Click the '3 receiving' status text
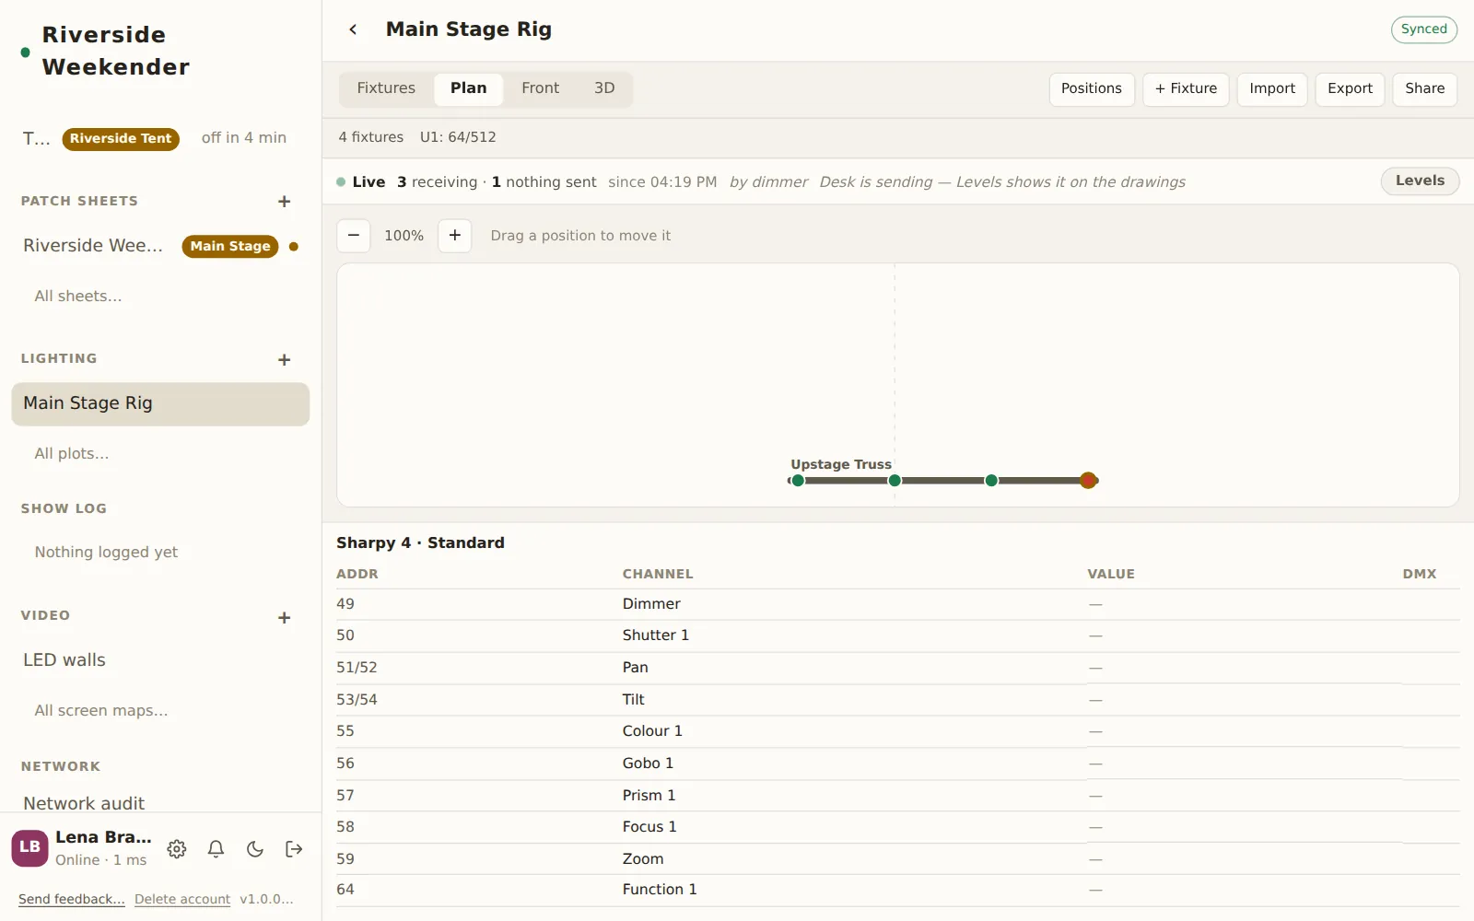 tap(438, 182)
